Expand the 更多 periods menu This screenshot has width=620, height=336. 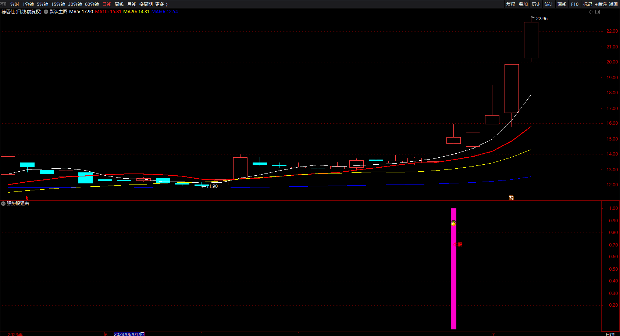(161, 4)
